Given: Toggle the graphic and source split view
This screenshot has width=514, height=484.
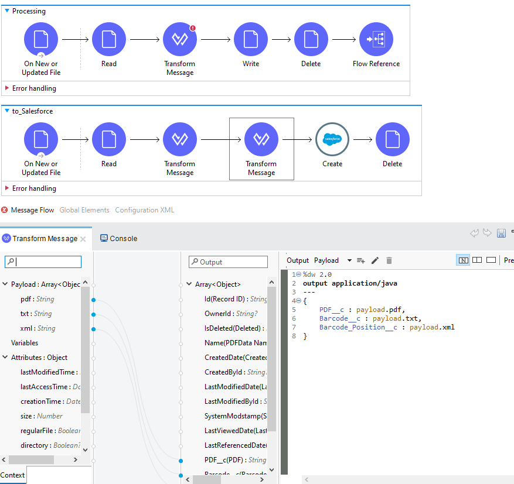Looking at the screenshot, I should pyautogui.click(x=463, y=260).
